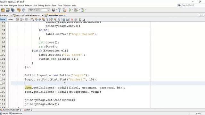Viewport: 205px width, 115px height.
Task: Click the Comment icon in editor toolbar
Action: click(80, 19)
